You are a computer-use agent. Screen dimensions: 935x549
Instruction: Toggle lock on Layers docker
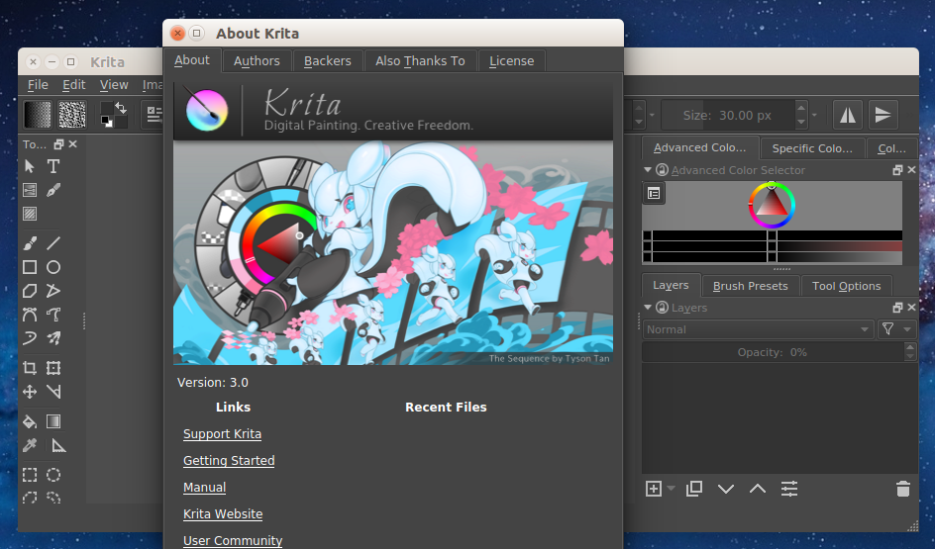click(x=662, y=308)
